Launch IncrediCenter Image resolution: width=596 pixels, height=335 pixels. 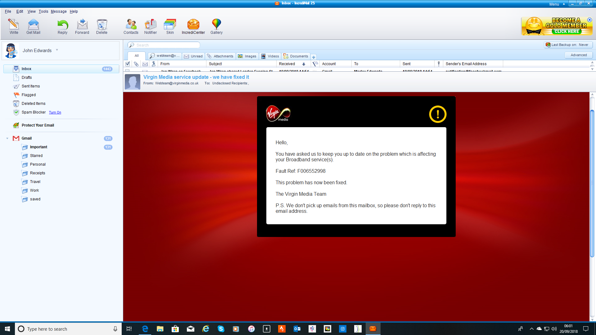point(193,26)
